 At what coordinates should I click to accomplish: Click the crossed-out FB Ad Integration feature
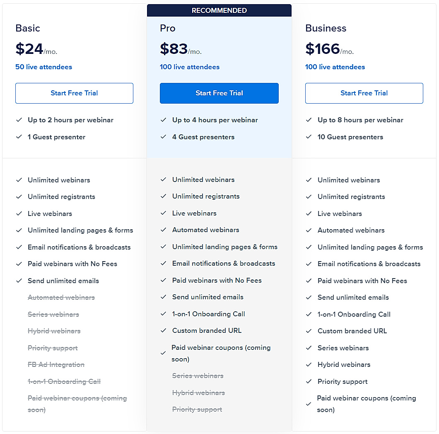pos(56,365)
